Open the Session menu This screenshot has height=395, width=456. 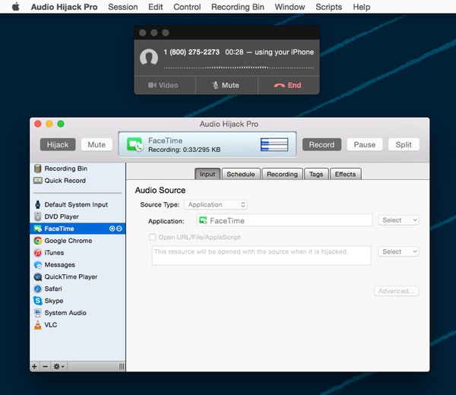pos(122,7)
